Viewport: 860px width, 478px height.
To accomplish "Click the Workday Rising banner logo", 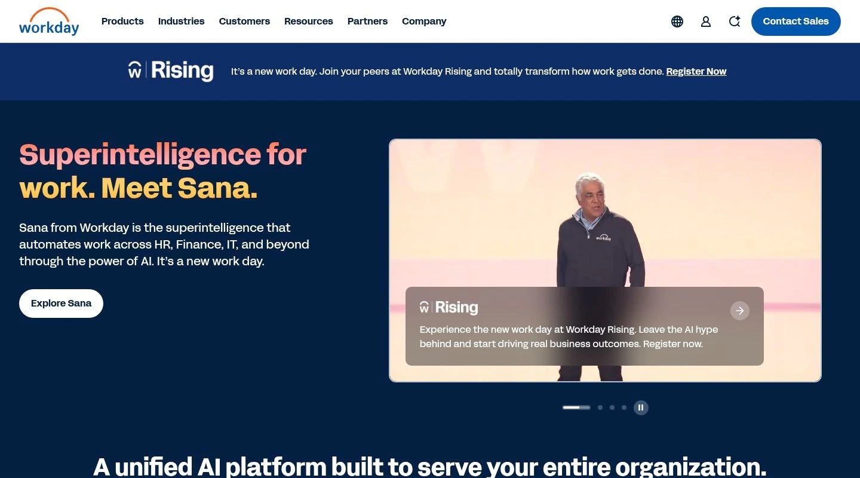I will [x=171, y=71].
